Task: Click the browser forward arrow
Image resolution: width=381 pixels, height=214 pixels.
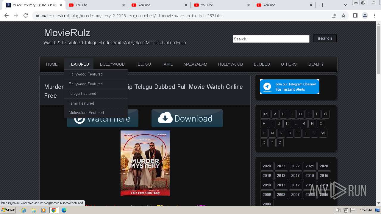Action: pos(16,15)
